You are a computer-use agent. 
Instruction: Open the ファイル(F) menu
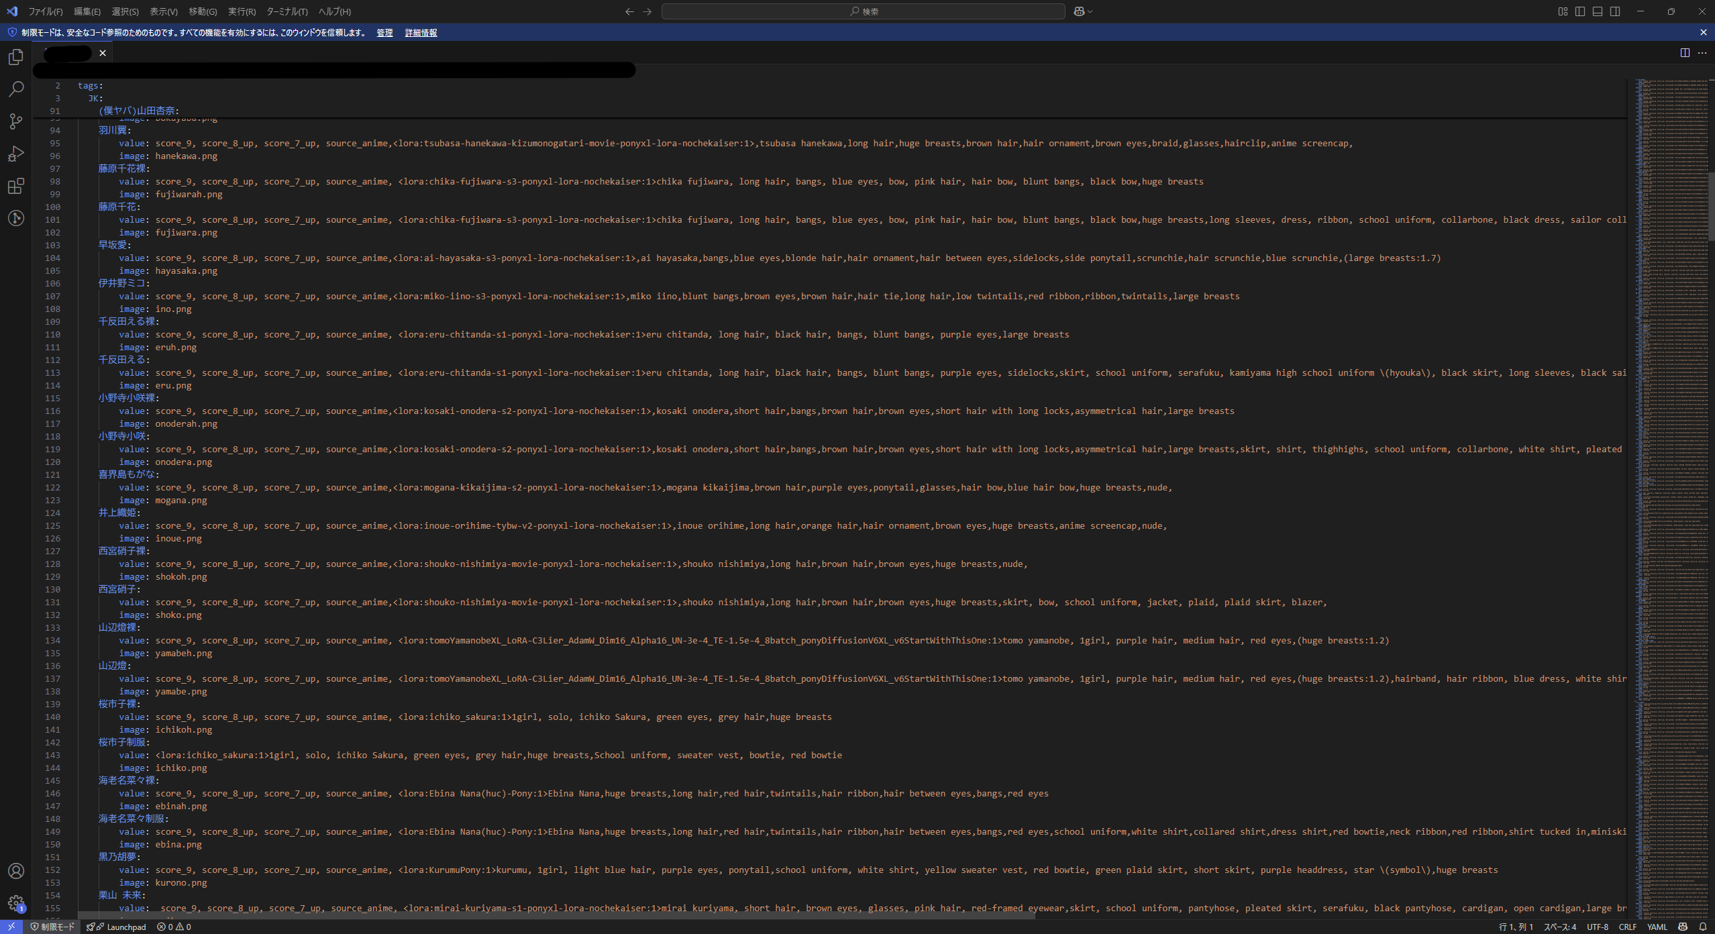[x=46, y=11]
